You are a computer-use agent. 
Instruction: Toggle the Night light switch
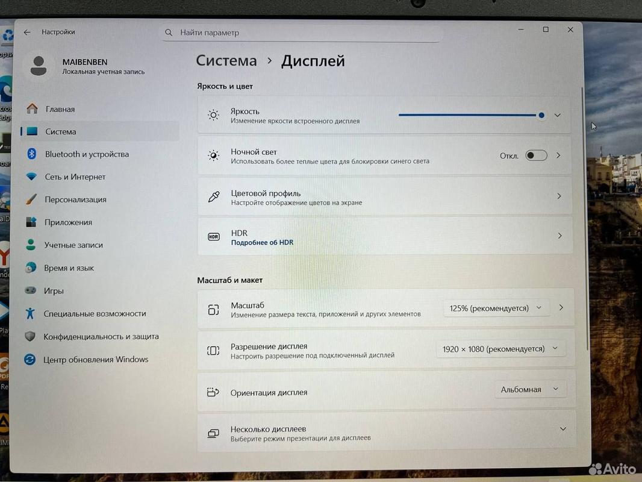coord(536,155)
